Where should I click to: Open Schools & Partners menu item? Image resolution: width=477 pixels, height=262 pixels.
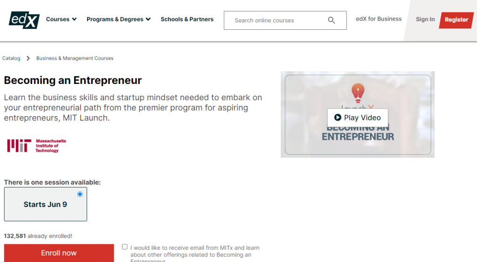(x=187, y=19)
